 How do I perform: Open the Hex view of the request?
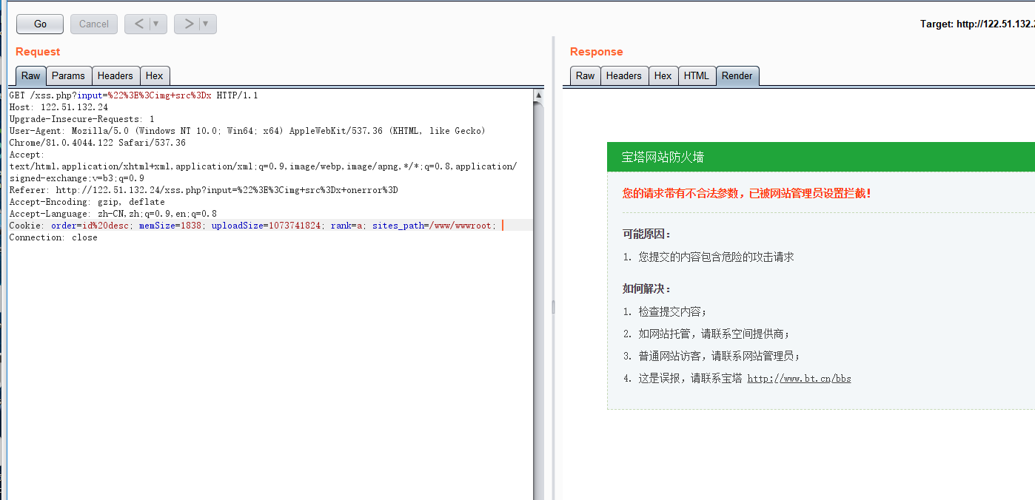click(155, 75)
